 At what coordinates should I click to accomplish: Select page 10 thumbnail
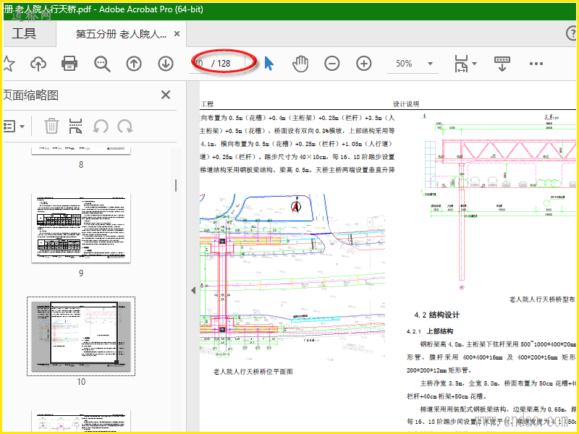[x=81, y=336]
